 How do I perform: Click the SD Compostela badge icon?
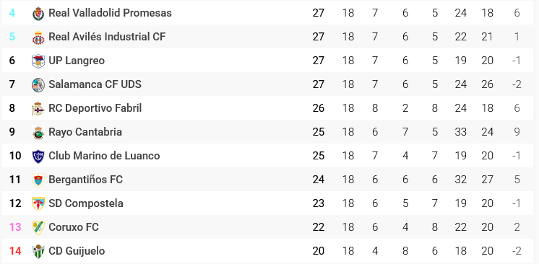click(38, 204)
